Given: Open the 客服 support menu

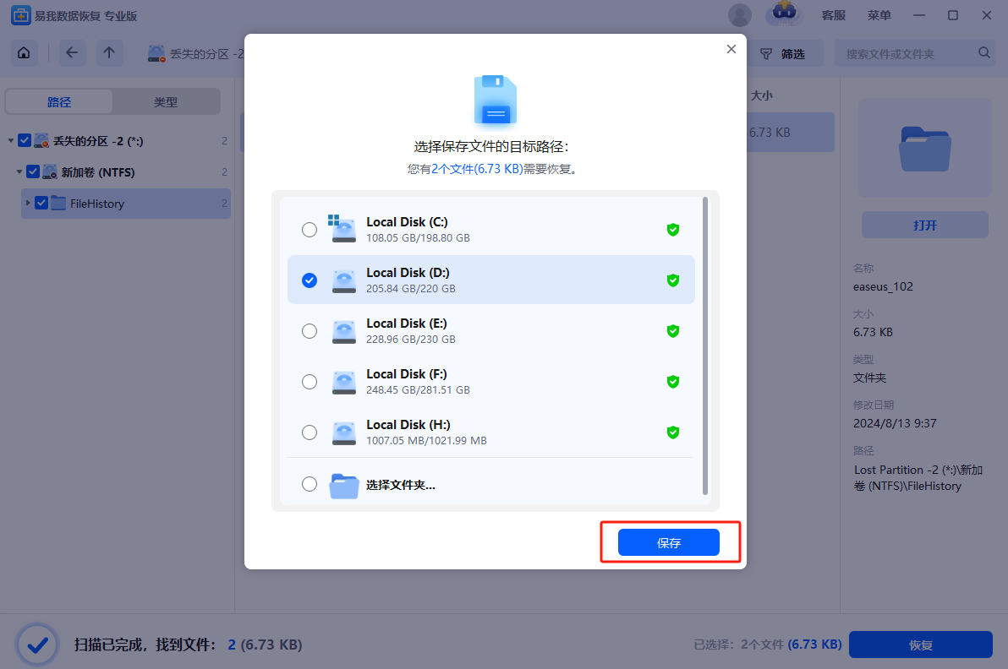Looking at the screenshot, I should [x=834, y=15].
